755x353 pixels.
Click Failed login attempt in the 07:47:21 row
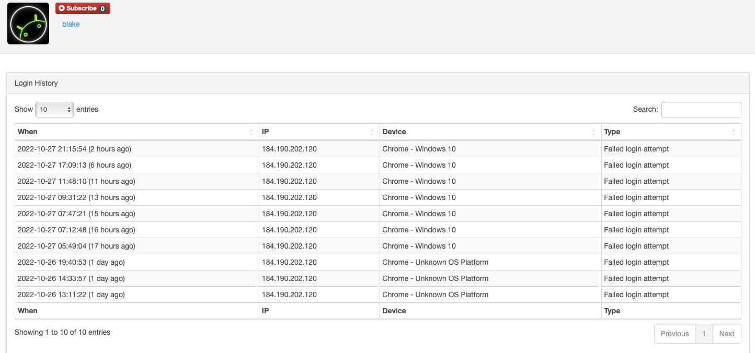[636, 214]
